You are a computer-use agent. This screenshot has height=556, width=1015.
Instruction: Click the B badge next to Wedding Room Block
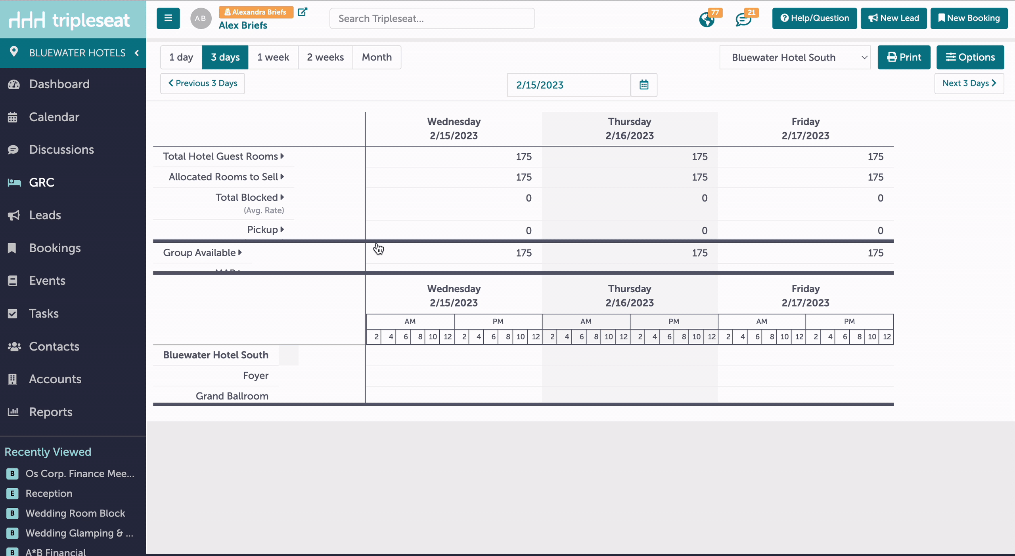12,513
